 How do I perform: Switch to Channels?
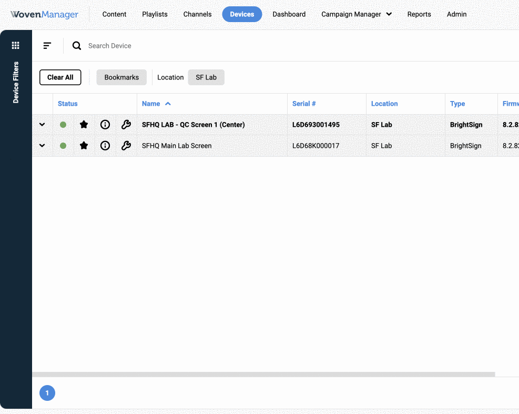pyautogui.click(x=197, y=14)
